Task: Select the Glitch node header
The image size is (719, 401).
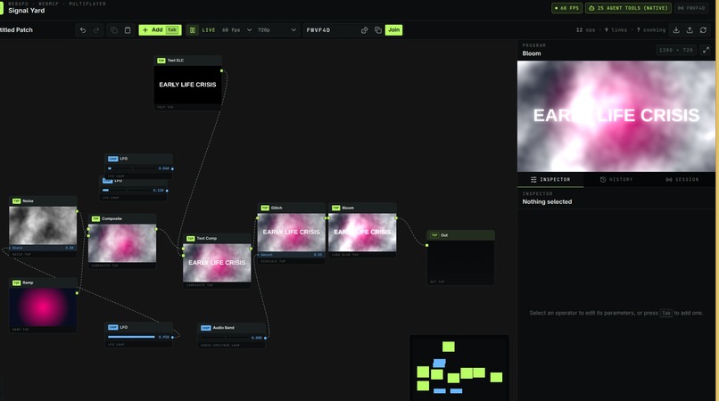Action: [x=292, y=208]
